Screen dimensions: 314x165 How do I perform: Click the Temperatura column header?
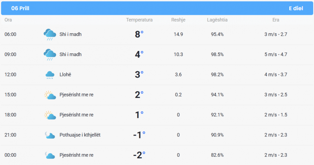point(139,20)
